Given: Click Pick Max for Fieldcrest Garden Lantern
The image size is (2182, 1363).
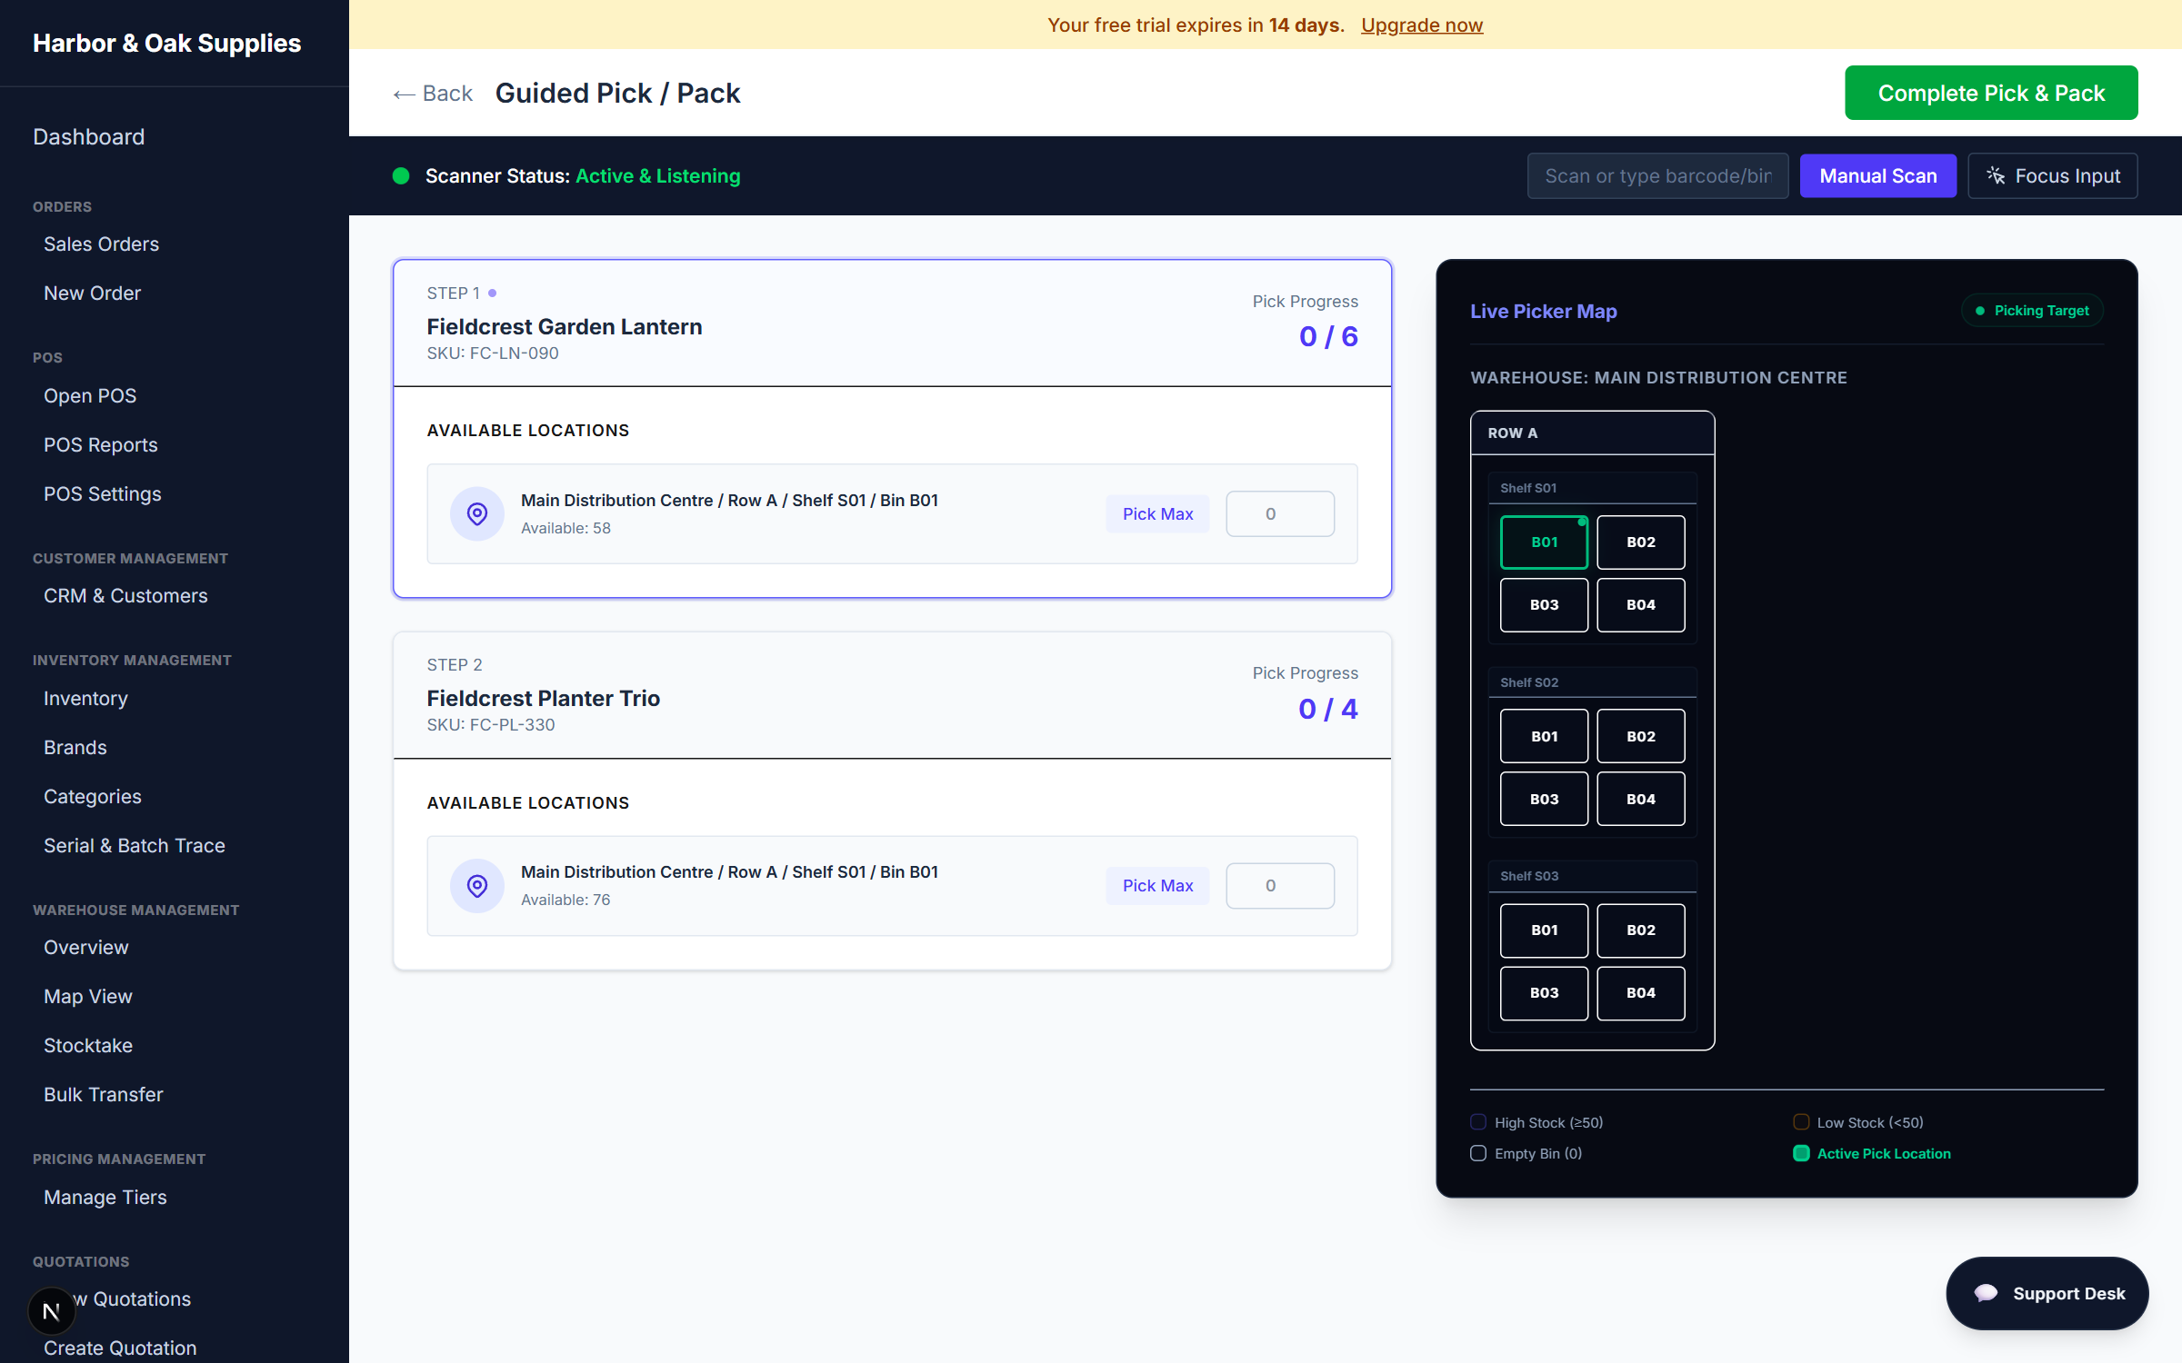Looking at the screenshot, I should [x=1157, y=514].
